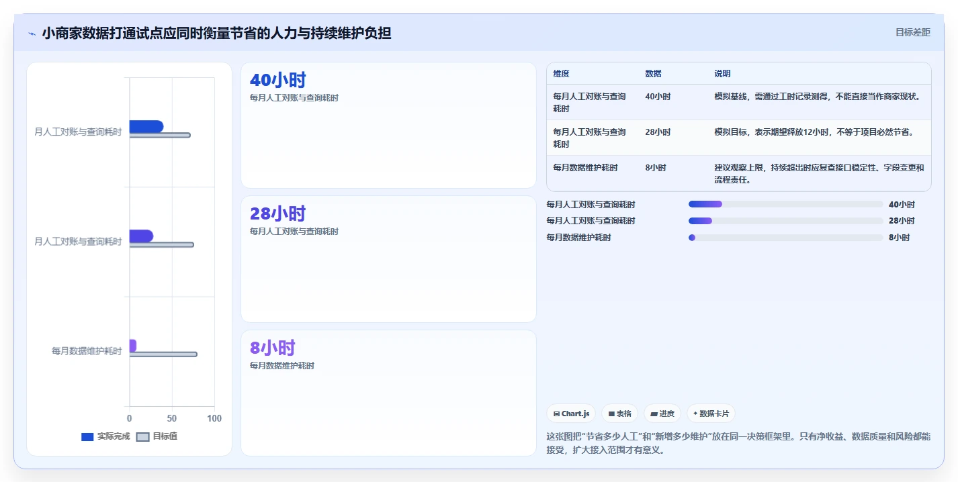This screenshot has height=482, width=958.
Task: Click the grid icon in the 表格 tag
Action: click(x=612, y=414)
